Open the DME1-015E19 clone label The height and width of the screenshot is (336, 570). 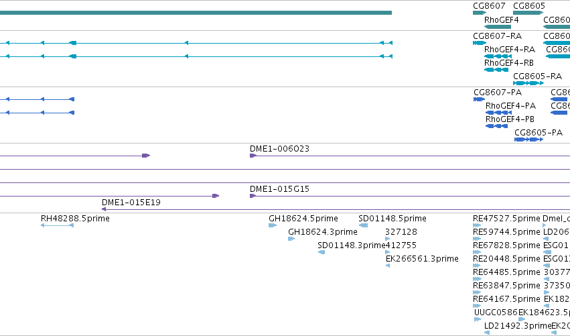(131, 203)
